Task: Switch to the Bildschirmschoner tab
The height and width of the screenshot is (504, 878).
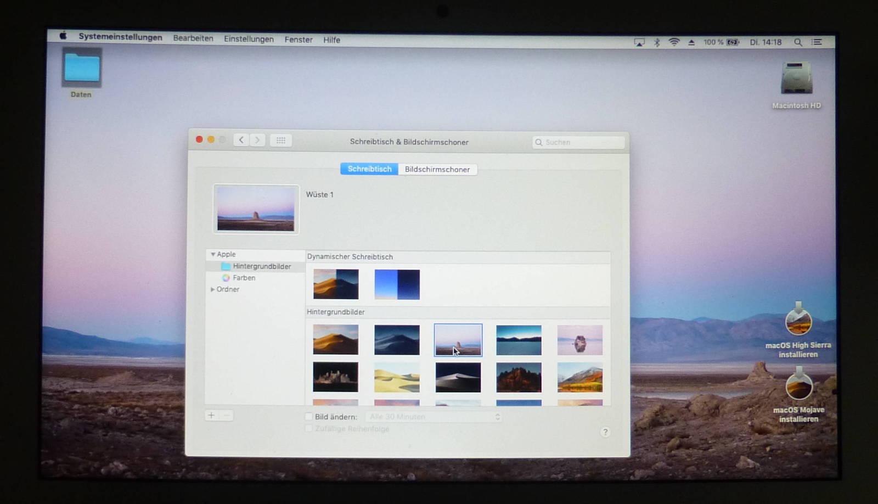Action: 437,170
